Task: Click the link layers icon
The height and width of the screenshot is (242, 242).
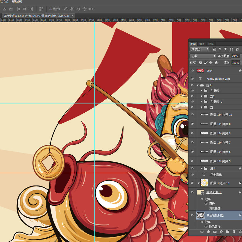Action: pos(202,232)
